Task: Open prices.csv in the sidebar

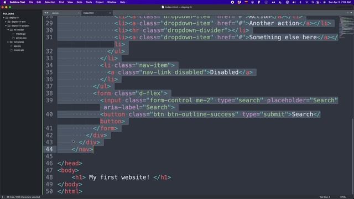Action: 21,38
